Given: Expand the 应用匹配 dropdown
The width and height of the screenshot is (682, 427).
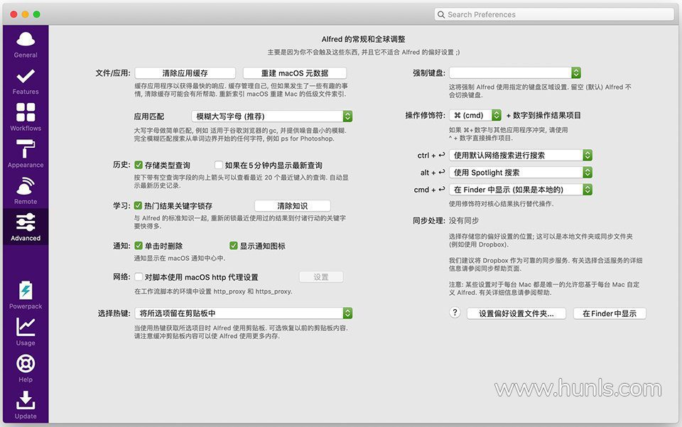Looking at the screenshot, I should click(272, 116).
